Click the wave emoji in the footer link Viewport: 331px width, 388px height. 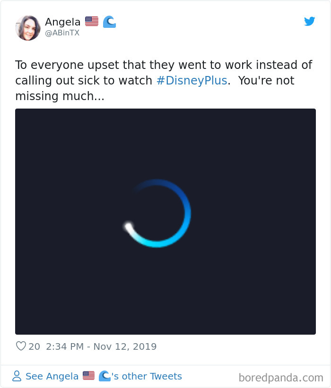pos(105,376)
